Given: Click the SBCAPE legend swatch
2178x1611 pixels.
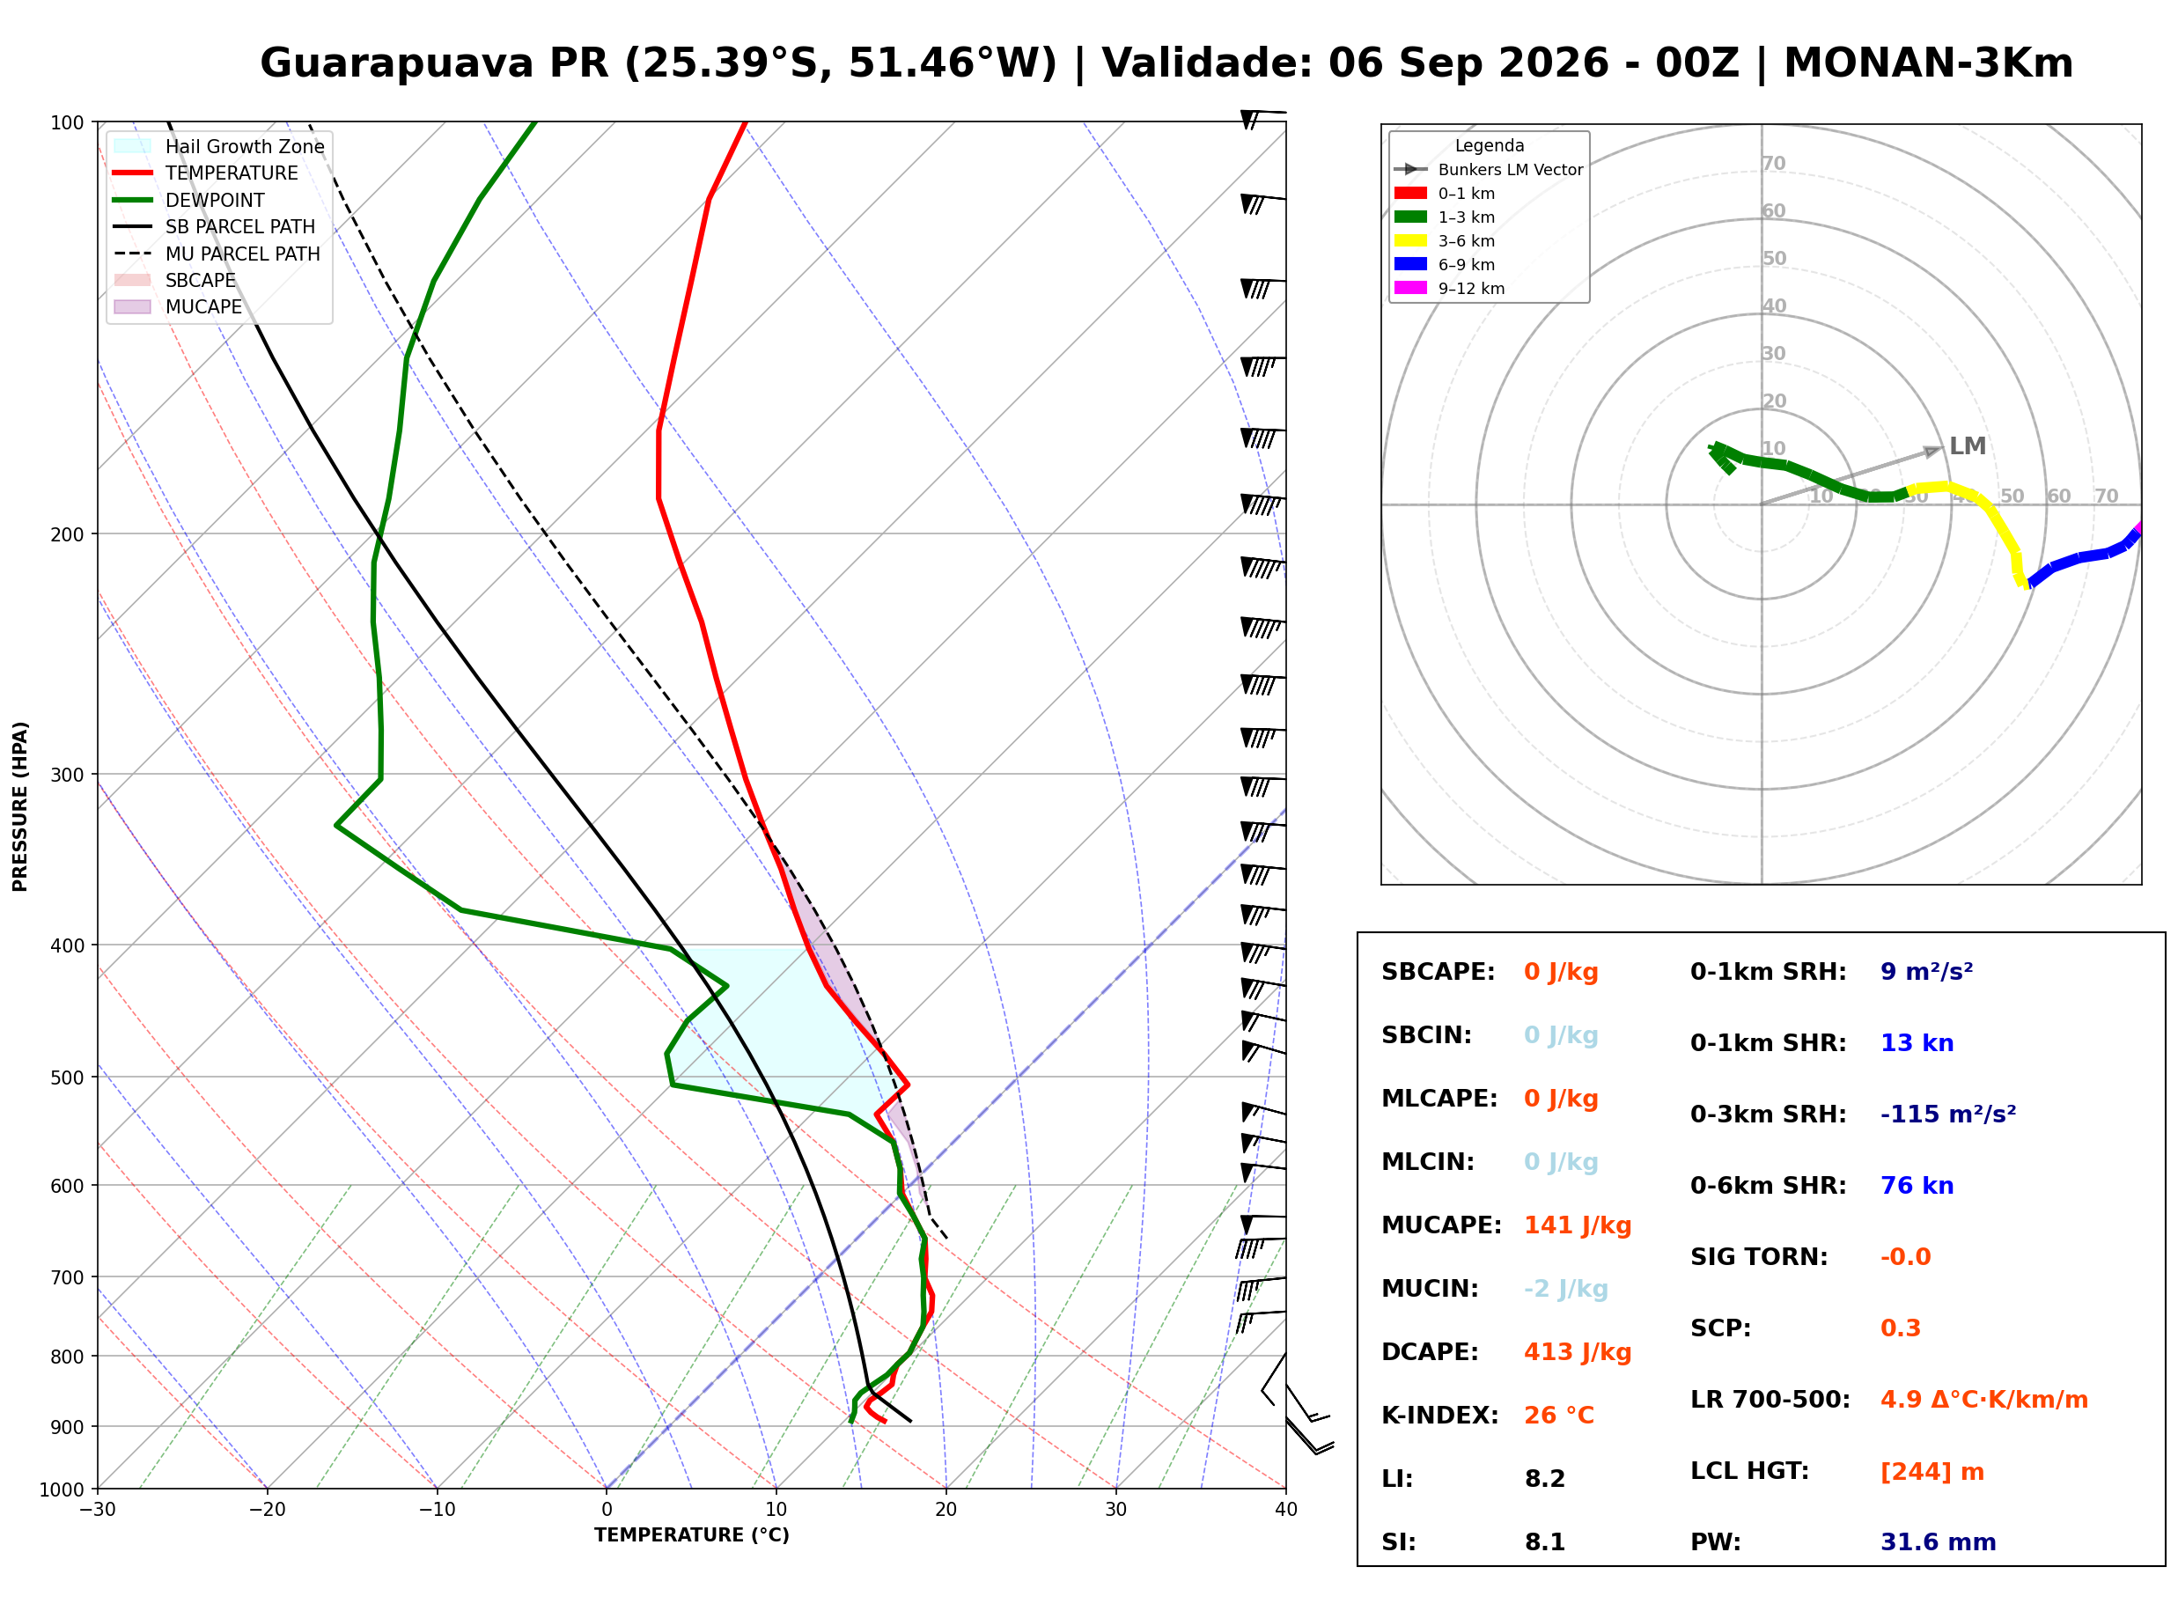Looking at the screenshot, I should pyautogui.click(x=133, y=280).
